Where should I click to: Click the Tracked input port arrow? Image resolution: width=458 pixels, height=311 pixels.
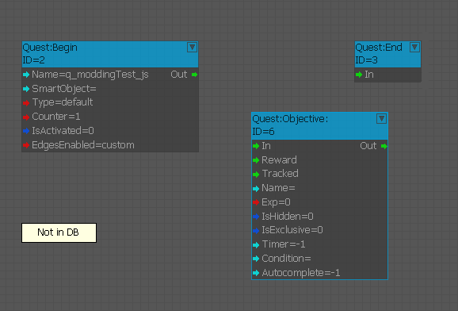[x=256, y=175]
